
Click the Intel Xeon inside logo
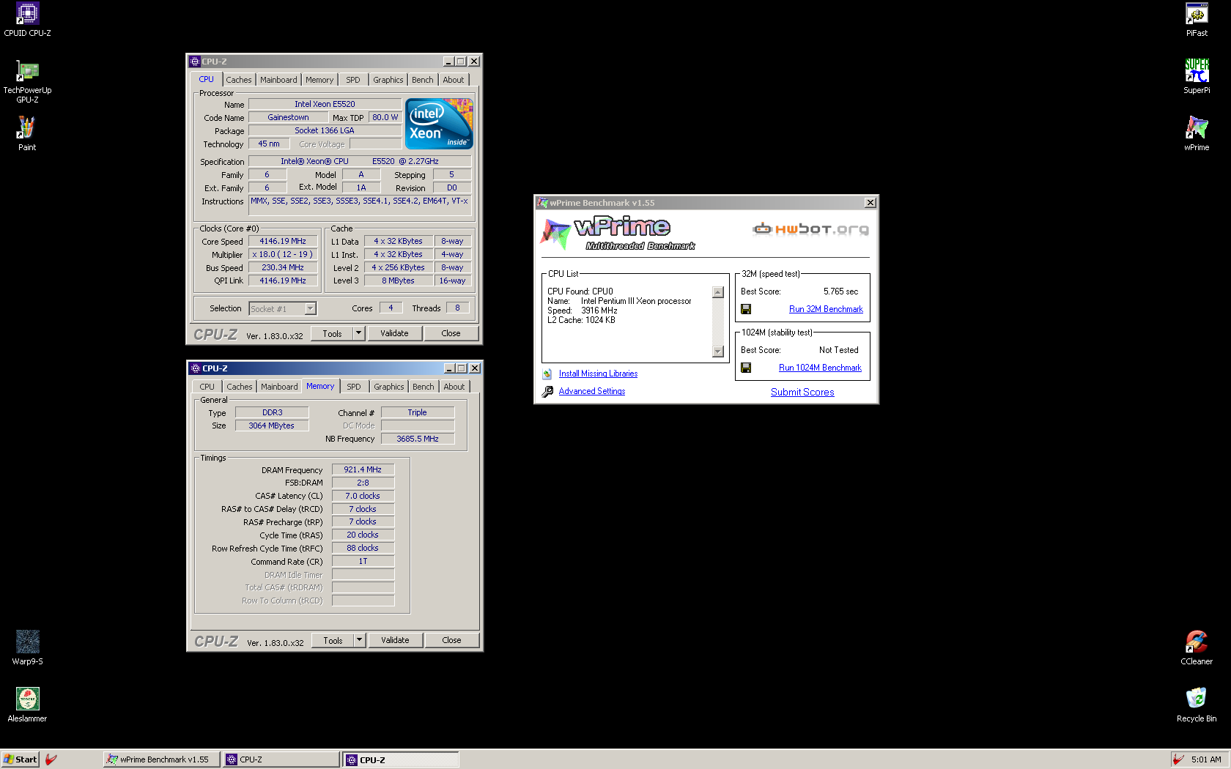pos(439,124)
